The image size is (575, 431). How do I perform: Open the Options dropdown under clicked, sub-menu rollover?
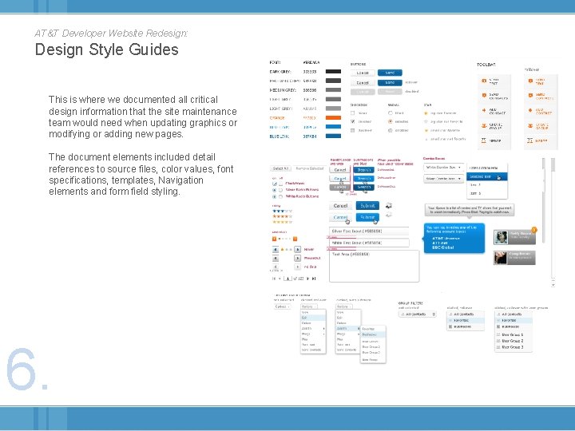point(344,306)
